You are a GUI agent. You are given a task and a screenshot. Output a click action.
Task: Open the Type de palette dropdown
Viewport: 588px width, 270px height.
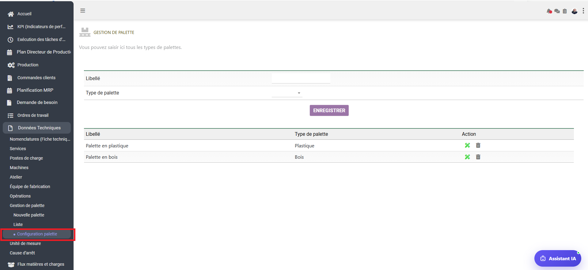(287, 93)
